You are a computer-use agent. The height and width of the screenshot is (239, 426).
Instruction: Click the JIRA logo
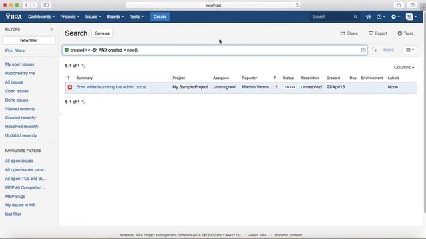point(13,17)
